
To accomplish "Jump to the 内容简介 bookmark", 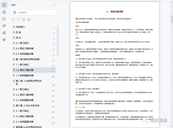I will (20, 27).
